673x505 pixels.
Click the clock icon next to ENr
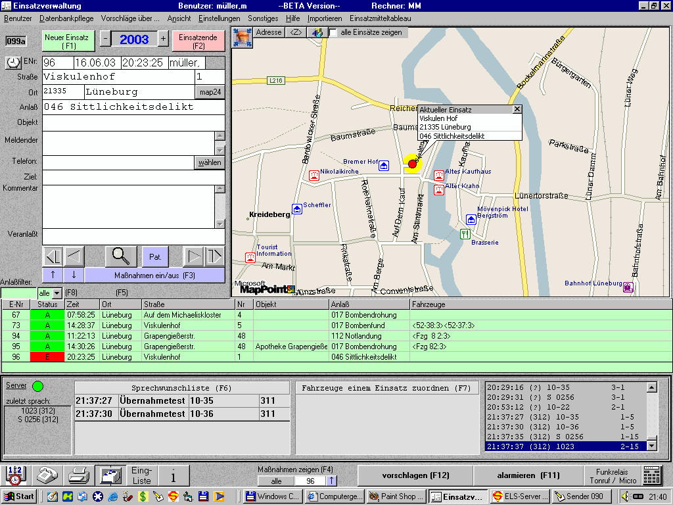14,62
